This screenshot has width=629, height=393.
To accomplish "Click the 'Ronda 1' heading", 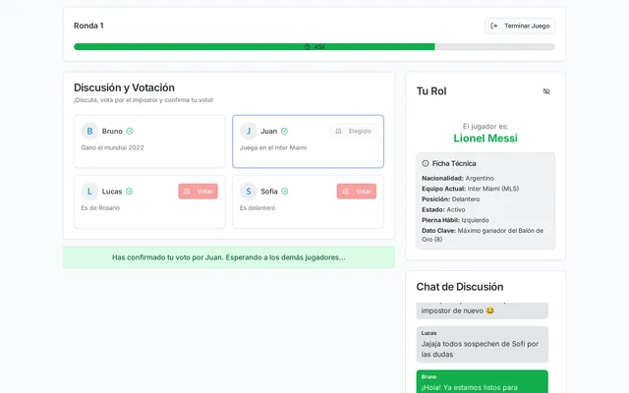I will tap(88, 26).
